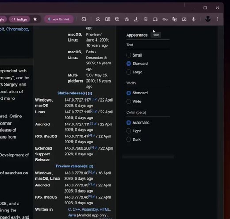The width and height of the screenshot is (230, 219).
Task: Click the Written in row label
Action: pyautogui.click(x=44, y=210)
